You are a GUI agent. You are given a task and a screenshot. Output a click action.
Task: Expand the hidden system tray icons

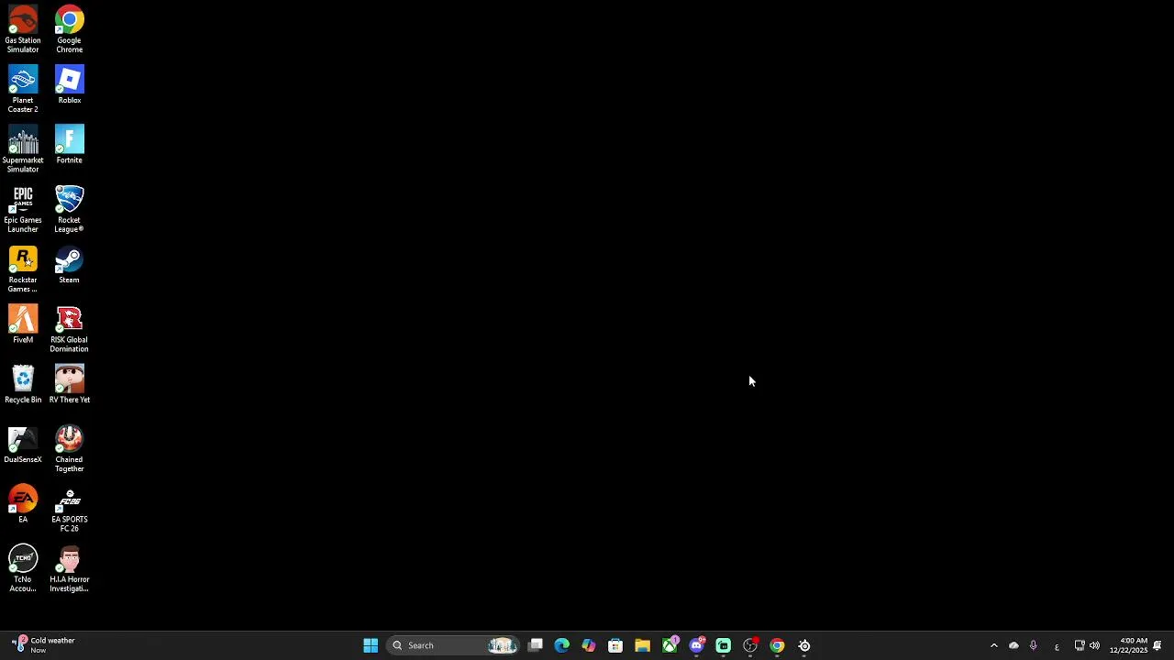pos(993,645)
